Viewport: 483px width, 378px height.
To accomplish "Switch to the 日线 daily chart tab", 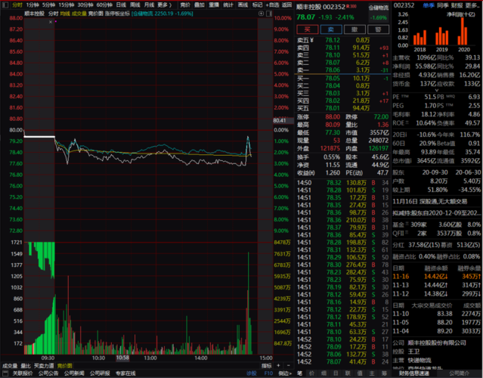I will [120, 4].
